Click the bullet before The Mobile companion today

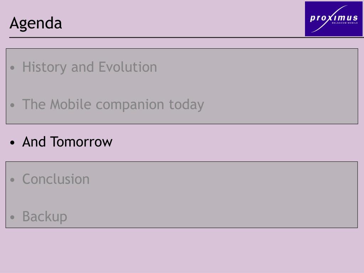[x=12, y=105]
